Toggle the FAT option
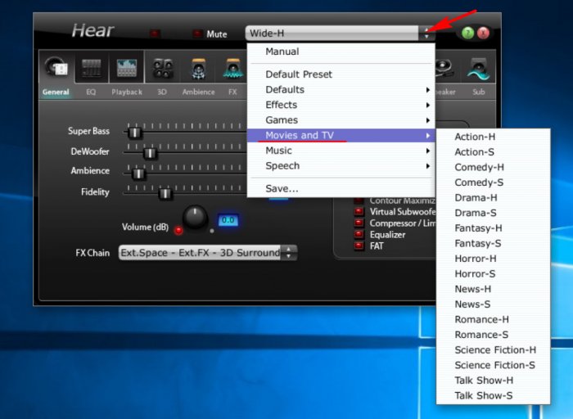The image size is (573, 419). coord(359,246)
